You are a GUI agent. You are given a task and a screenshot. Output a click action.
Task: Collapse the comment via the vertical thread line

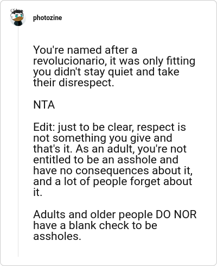point(18,142)
